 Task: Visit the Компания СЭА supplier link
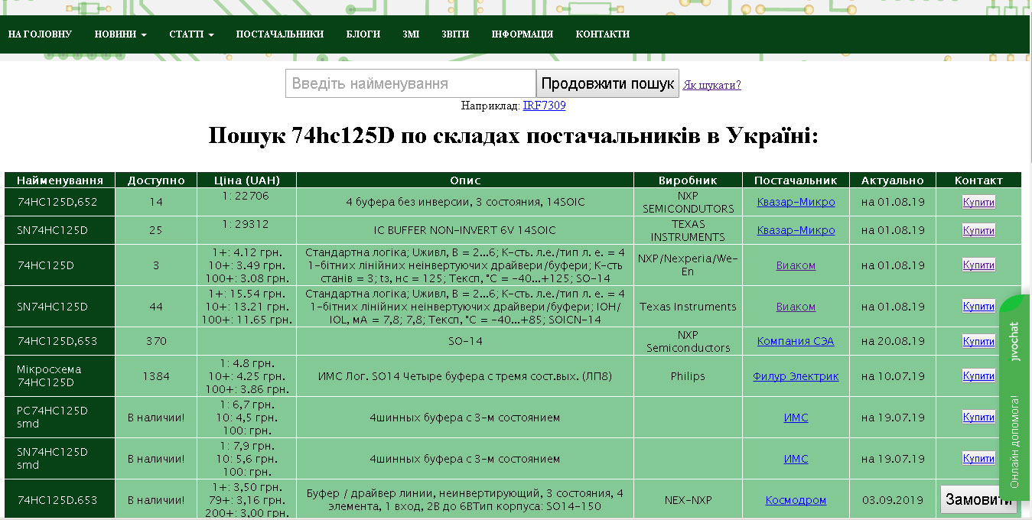pyautogui.click(x=795, y=340)
